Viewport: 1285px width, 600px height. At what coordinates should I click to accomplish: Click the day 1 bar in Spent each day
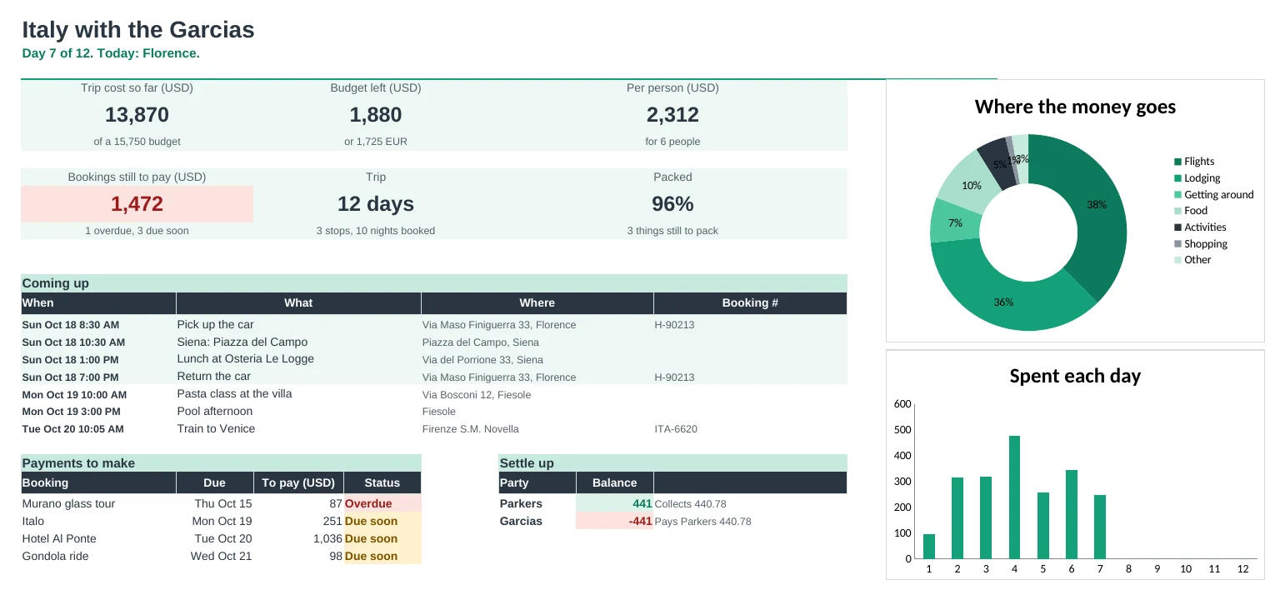click(929, 547)
